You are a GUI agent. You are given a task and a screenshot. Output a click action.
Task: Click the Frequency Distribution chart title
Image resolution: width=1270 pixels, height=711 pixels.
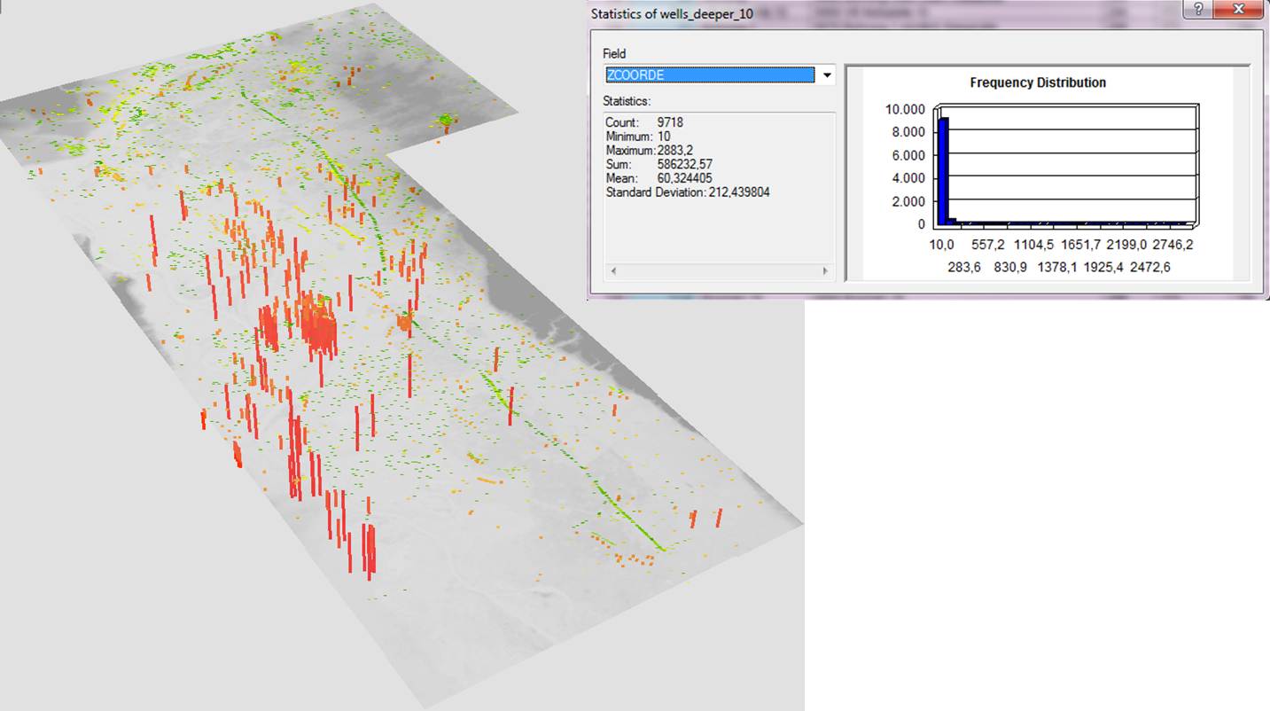(1038, 82)
